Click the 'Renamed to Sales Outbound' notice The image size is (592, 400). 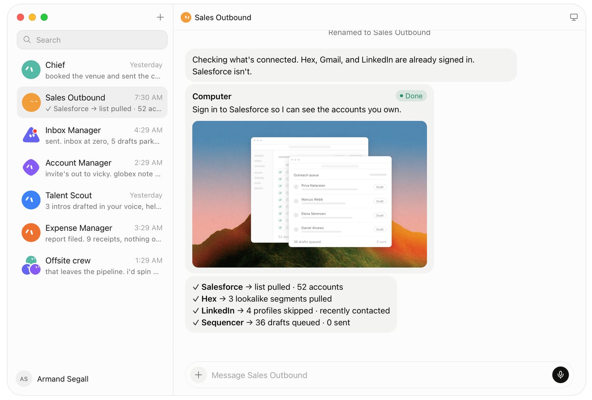pos(379,33)
